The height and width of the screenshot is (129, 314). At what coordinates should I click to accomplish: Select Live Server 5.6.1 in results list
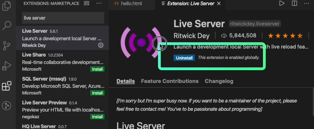tap(62, 38)
